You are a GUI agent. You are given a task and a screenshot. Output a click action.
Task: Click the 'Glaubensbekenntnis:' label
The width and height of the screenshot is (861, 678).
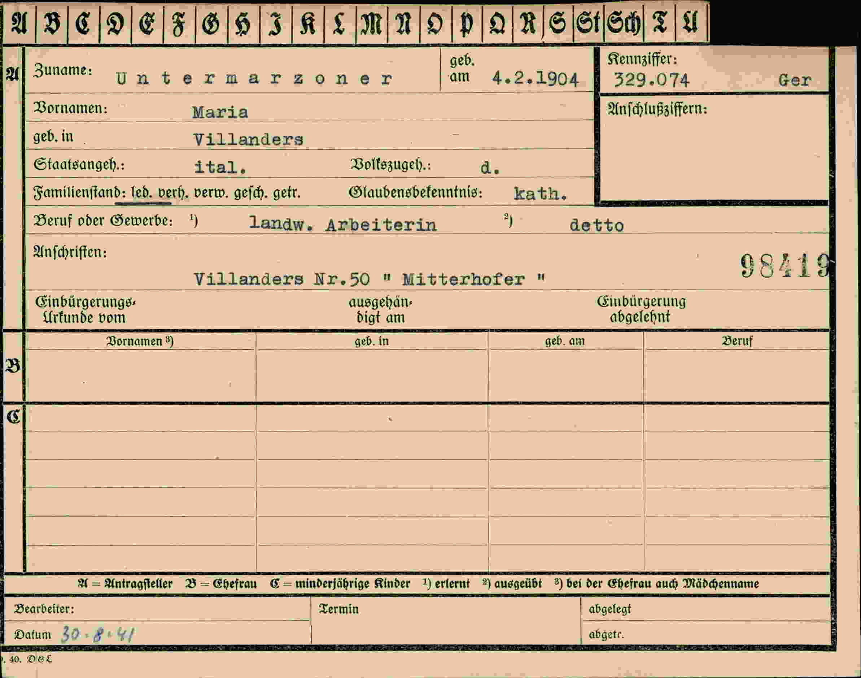tap(415, 192)
